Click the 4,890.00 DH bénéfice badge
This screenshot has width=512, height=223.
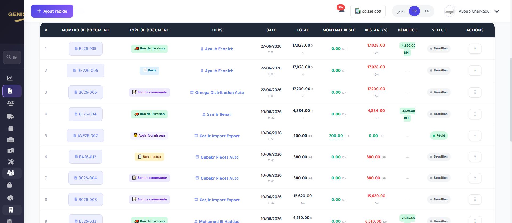tap(407, 49)
